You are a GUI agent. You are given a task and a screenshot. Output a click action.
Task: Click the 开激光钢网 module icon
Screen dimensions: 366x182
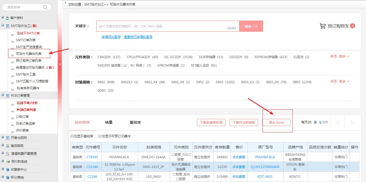click(7, 138)
